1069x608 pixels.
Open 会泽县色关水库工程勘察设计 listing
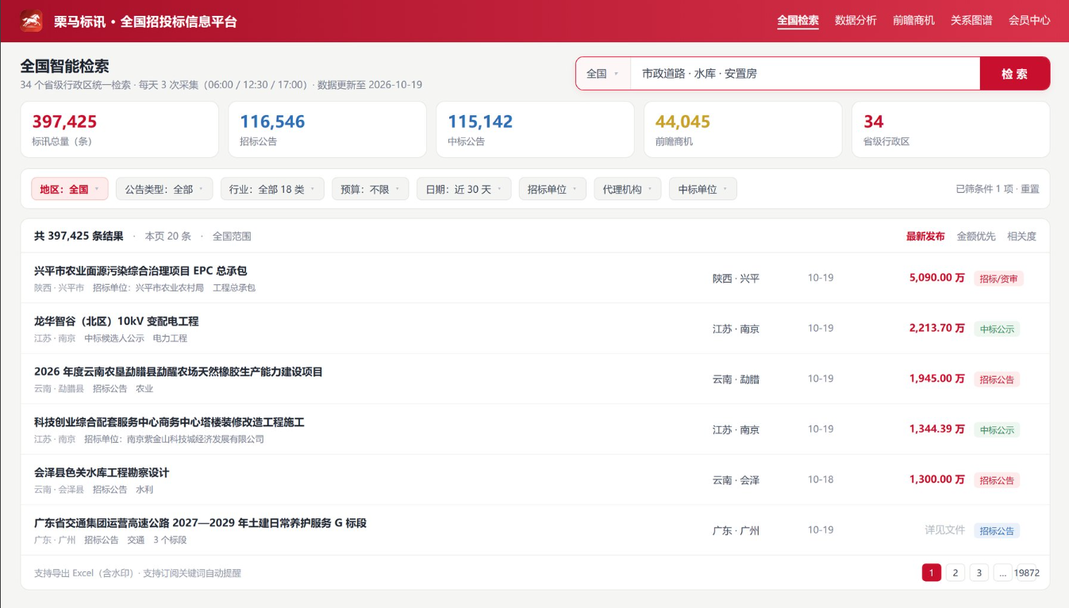pos(102,472)
